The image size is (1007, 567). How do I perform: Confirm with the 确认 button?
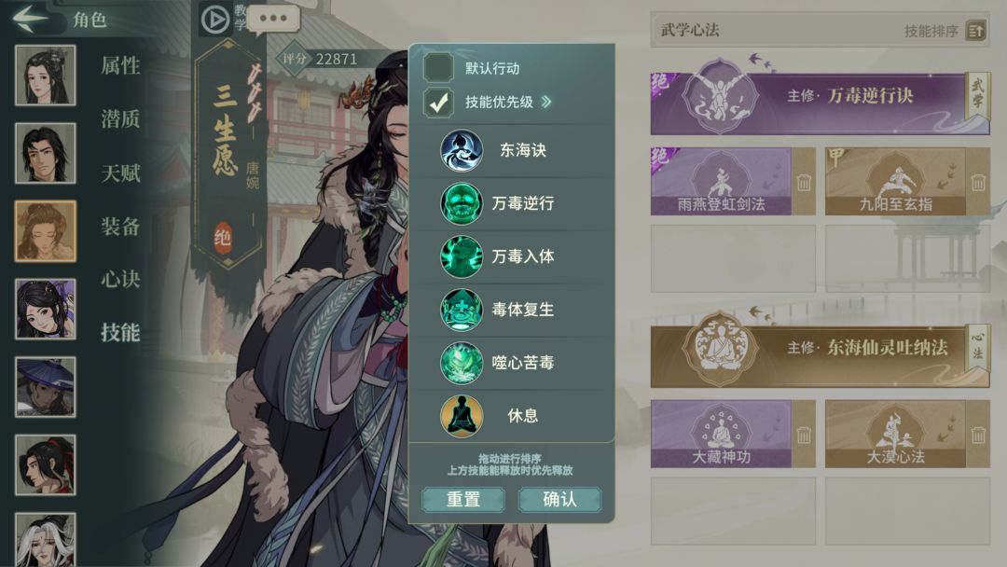click(560, 499)
